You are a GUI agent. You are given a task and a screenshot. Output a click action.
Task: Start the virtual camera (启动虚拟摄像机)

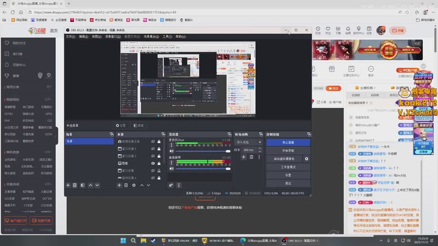point(284,159)
